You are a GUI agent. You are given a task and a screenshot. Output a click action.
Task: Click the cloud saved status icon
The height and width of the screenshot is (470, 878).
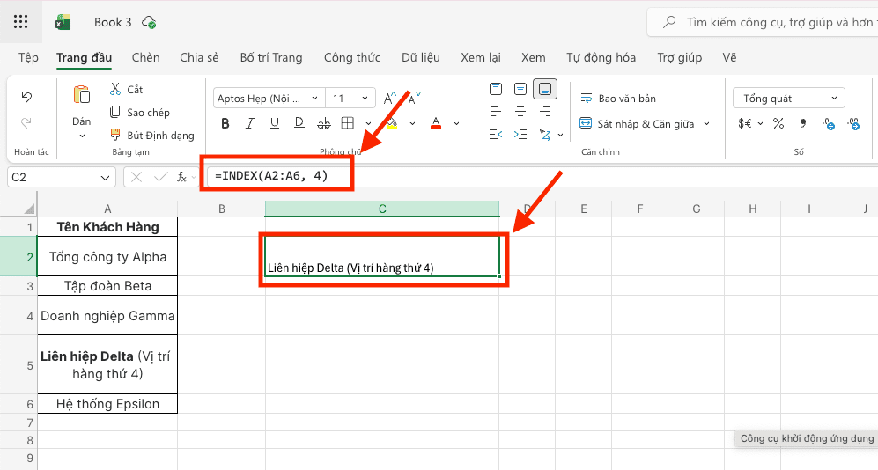(x=149, y=22)
